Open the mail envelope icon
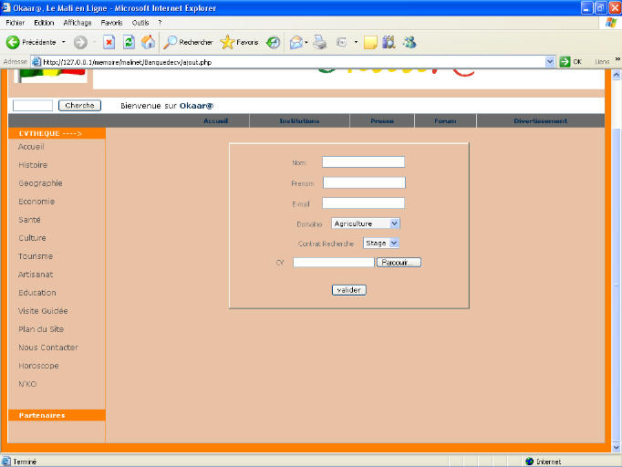 (295, 42)
